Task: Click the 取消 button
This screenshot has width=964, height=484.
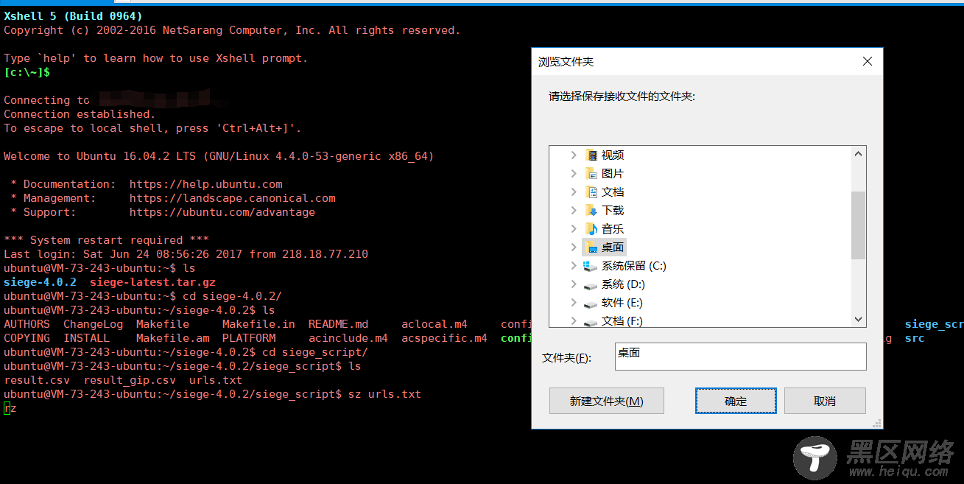Action: click(825, 401)
